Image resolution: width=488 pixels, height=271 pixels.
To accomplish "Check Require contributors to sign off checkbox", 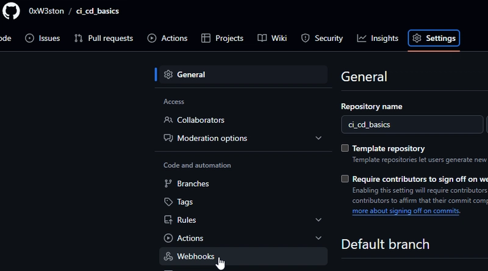I will 345,179.
